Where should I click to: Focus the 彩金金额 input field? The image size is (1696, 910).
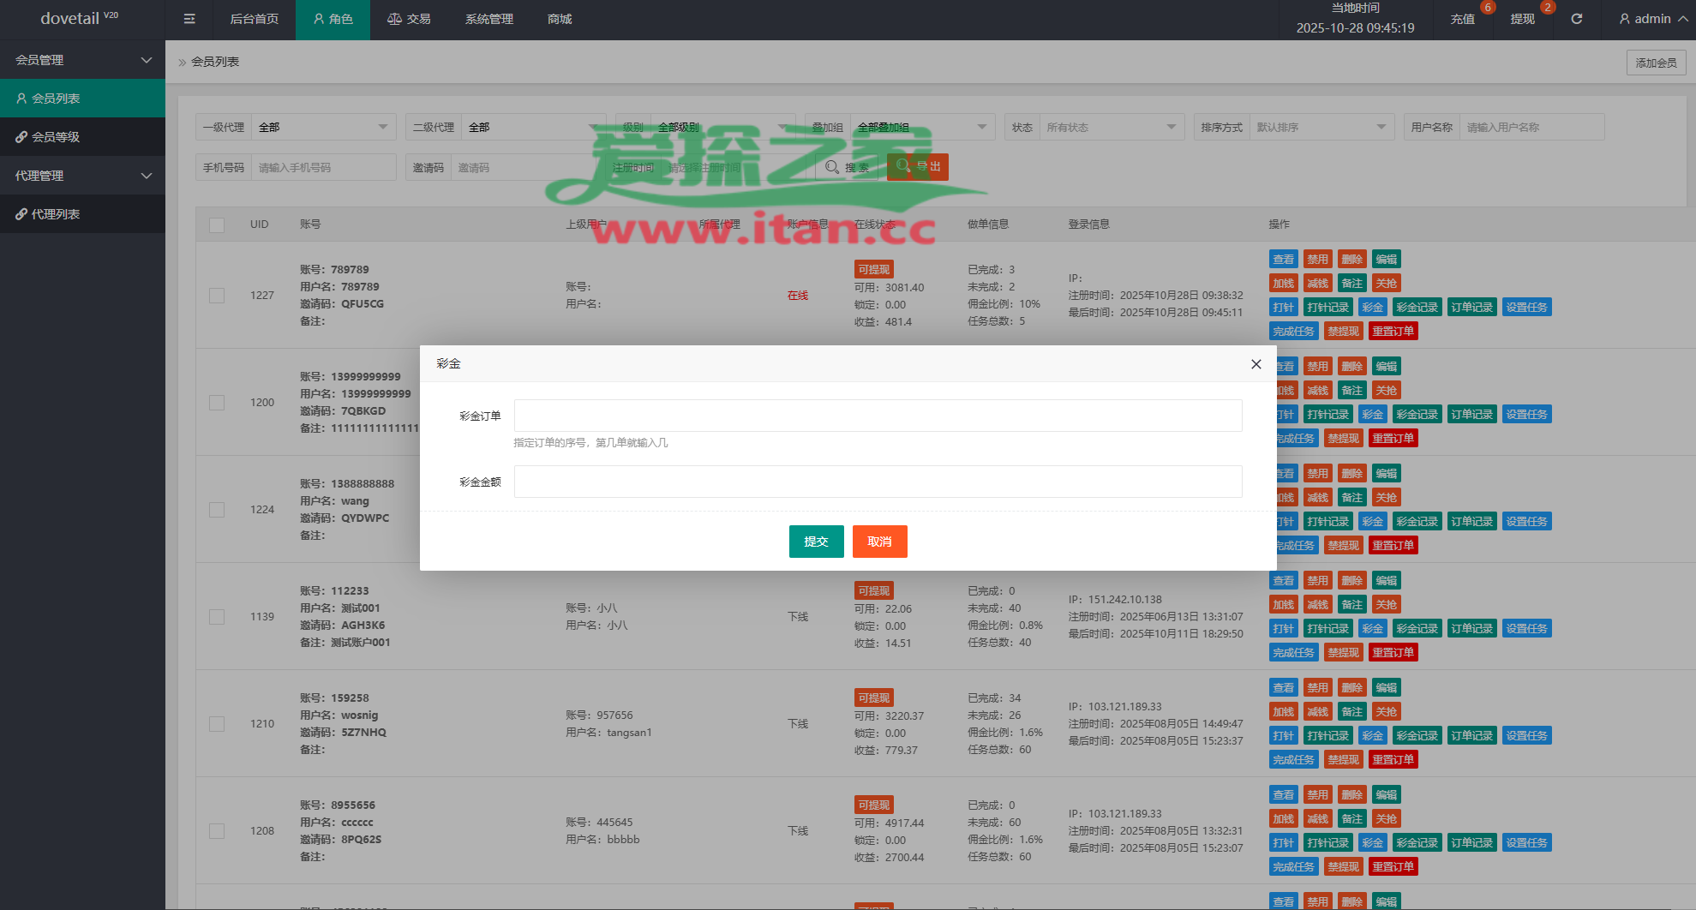(x=878, y=482)
